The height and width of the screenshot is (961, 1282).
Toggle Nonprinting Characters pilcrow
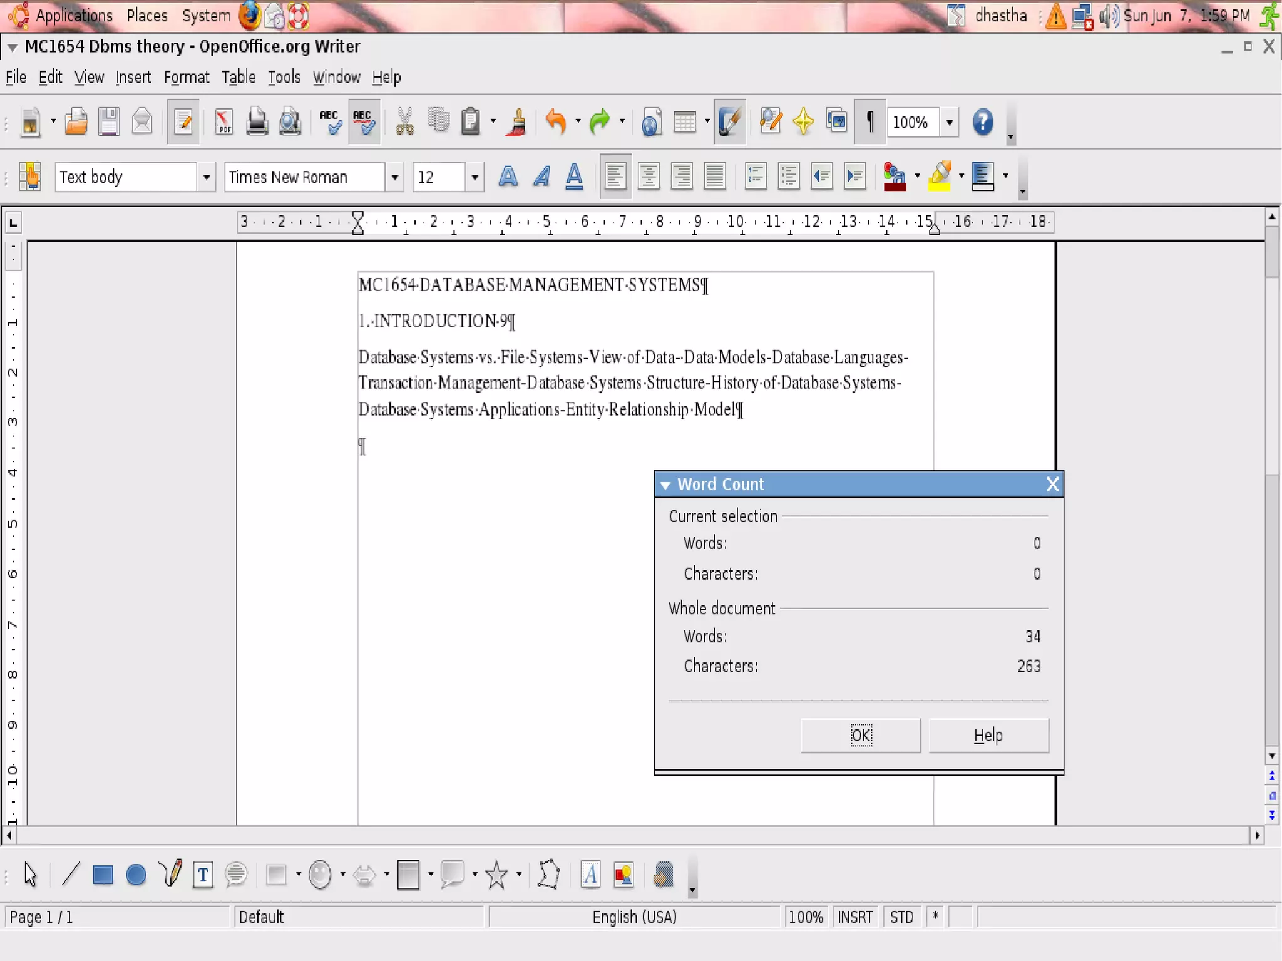[870, 121]
